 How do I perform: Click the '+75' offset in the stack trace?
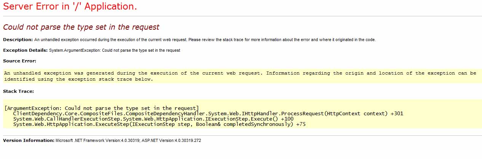[301, 124]
